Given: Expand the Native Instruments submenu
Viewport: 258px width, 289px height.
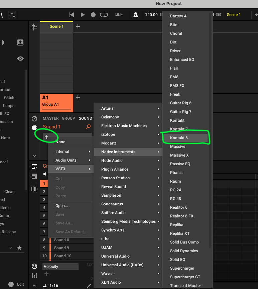Looking at the screenshot, I should (128, 152).
